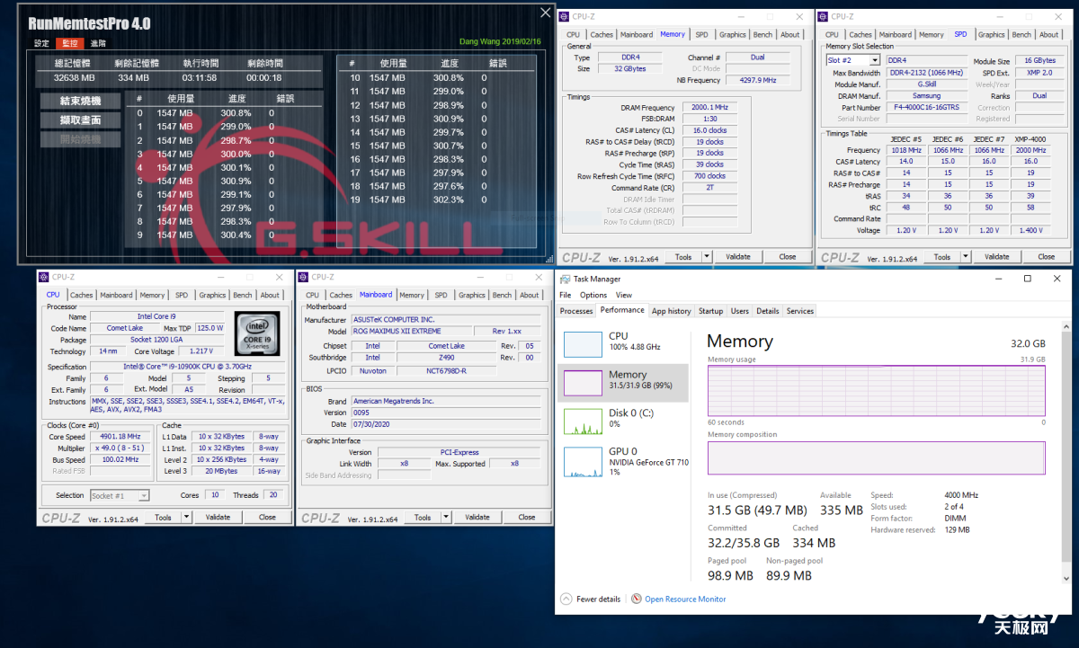Open the File menu in Task Manager
Viewport: 1079px width, 648px height.
click(x=566, y=295)
